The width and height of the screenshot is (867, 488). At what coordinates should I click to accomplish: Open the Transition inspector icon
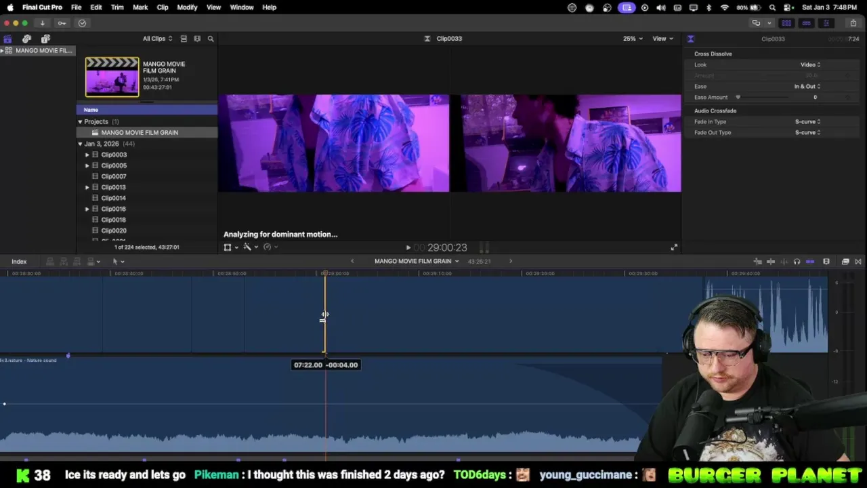pyautogui.click(x=690, y=39)
